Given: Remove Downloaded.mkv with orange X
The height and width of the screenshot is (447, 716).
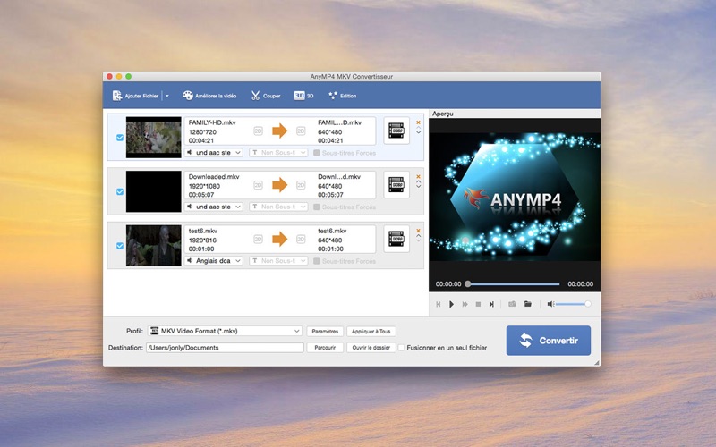Looking at the screenshot, I should click(418, 176).
